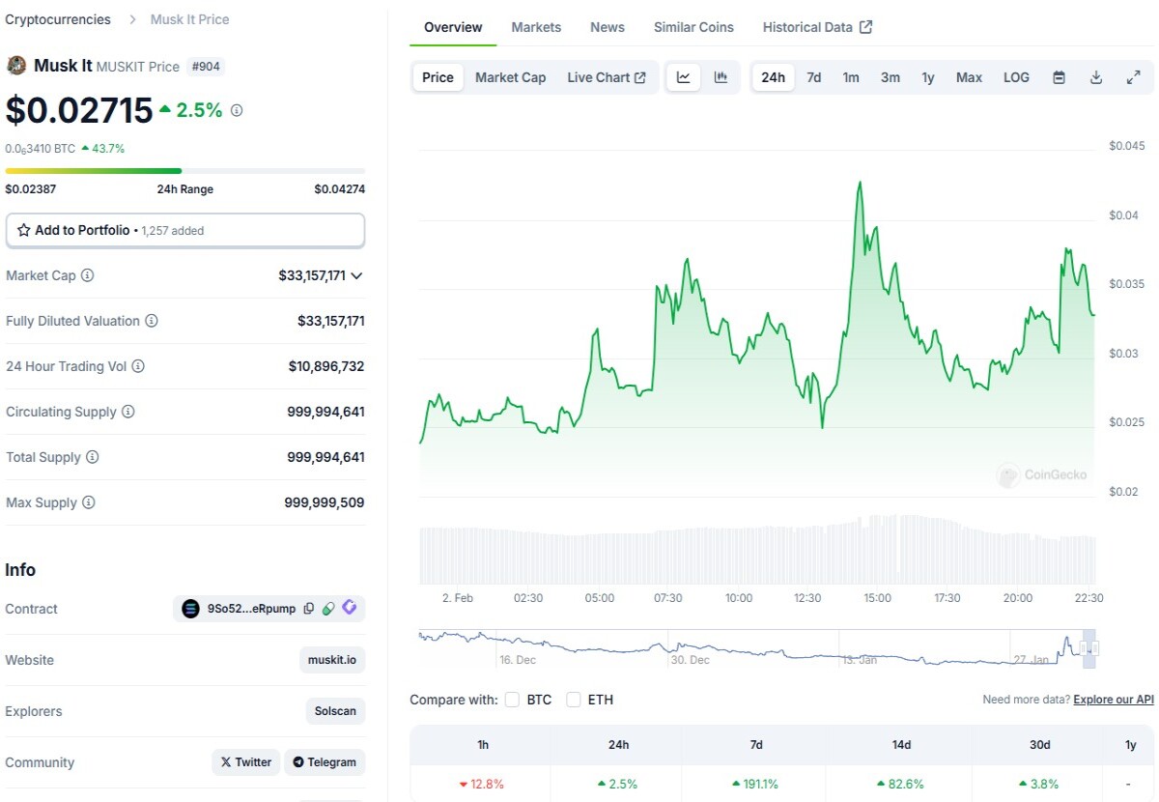Open the Markets tab
This screenshot has height=802, width=1159.
pyautogui.click(x=536, y=27)
